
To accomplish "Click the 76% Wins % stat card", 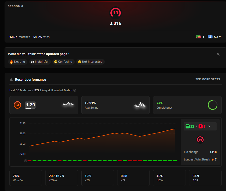I will click(26, 178).
